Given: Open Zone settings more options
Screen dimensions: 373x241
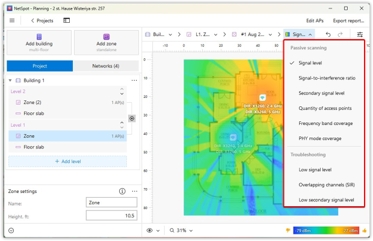Looking at the screenshot, I should click(x=135, y=191).
